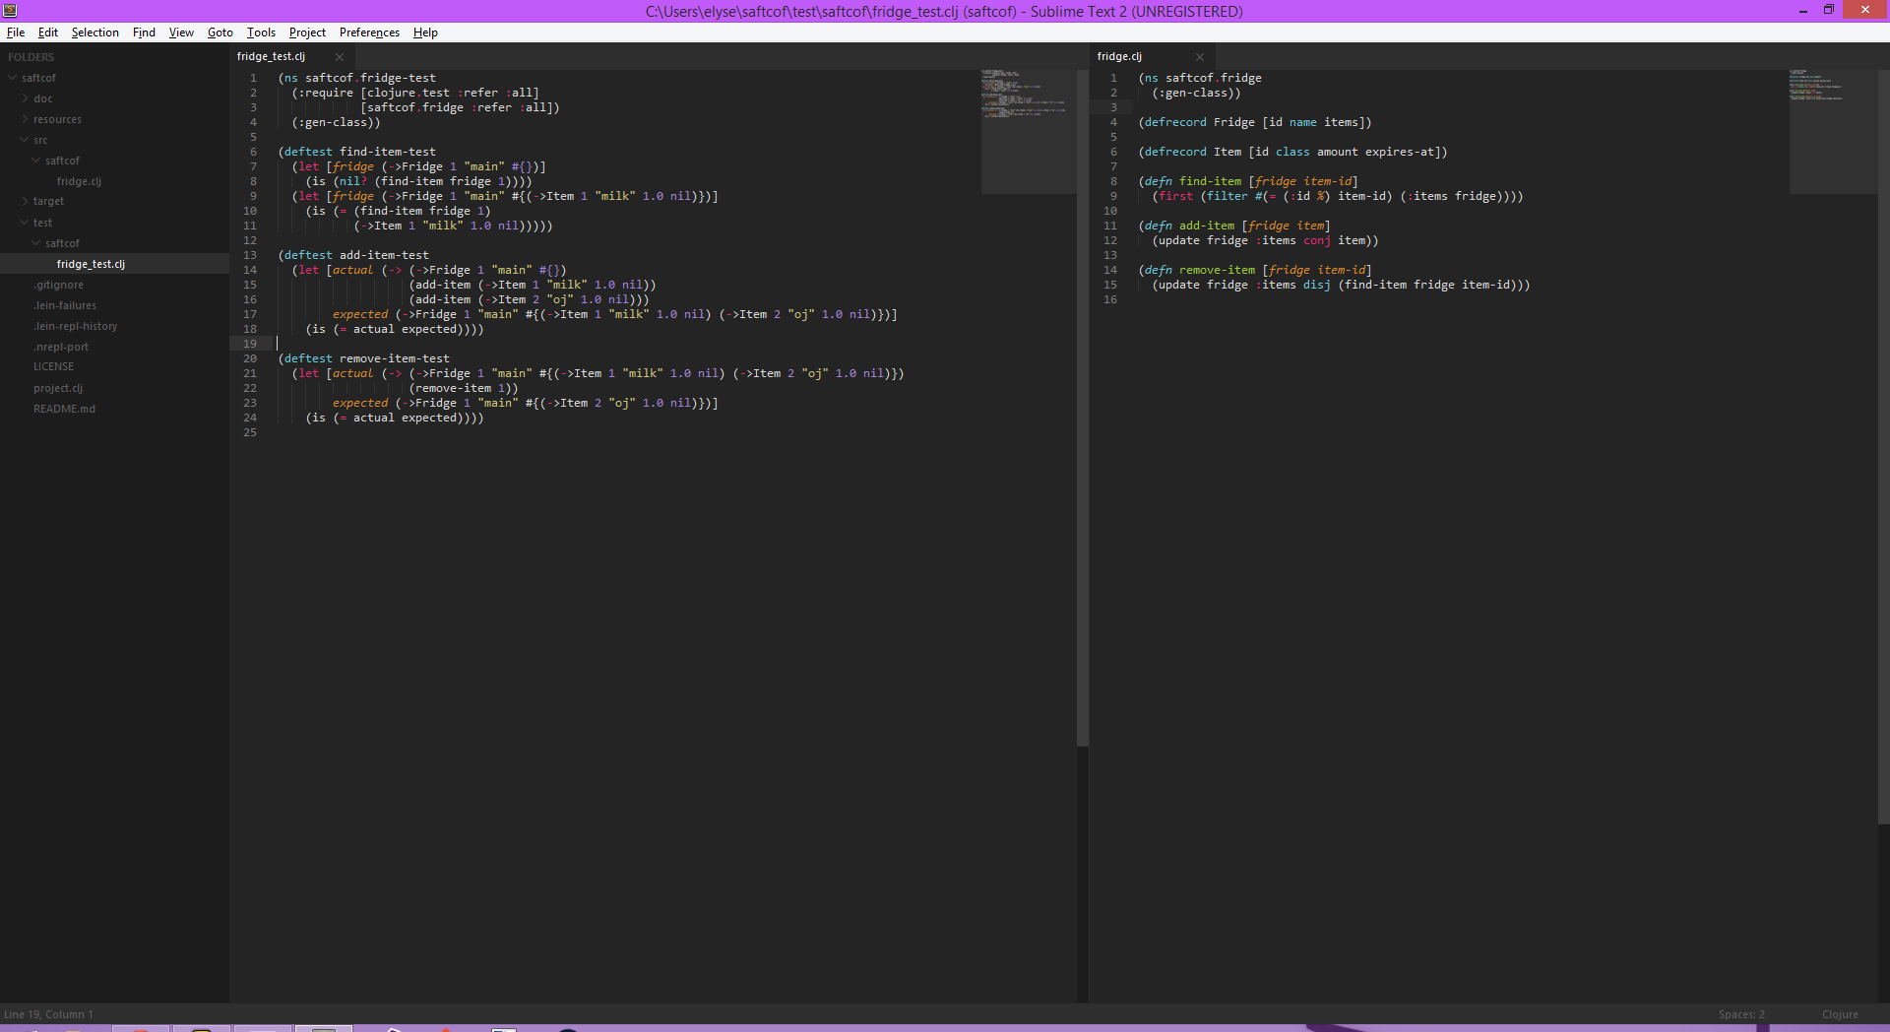Open the .gitignore file
This screenshot has height=1032, width=1890.
click(59, 285)
